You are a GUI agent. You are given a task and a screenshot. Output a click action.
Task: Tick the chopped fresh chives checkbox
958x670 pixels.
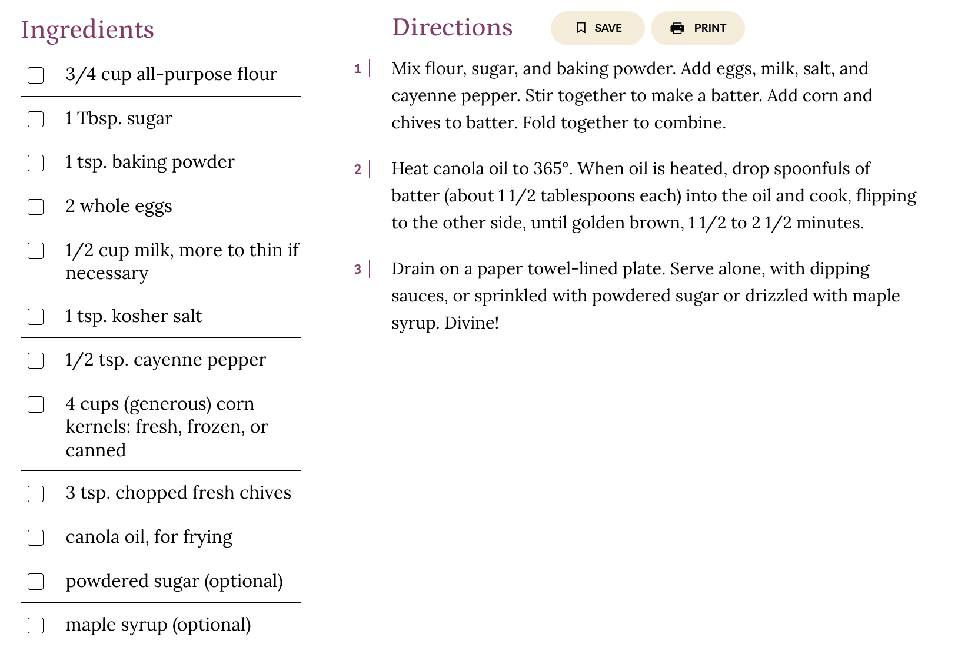tap(36, 494)
